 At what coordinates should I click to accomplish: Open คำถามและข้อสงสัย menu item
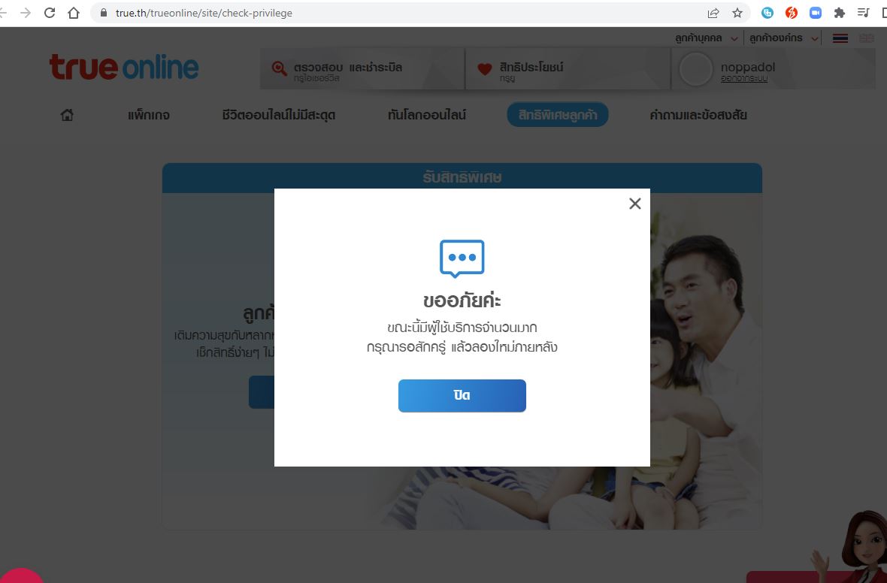(698, 115)
